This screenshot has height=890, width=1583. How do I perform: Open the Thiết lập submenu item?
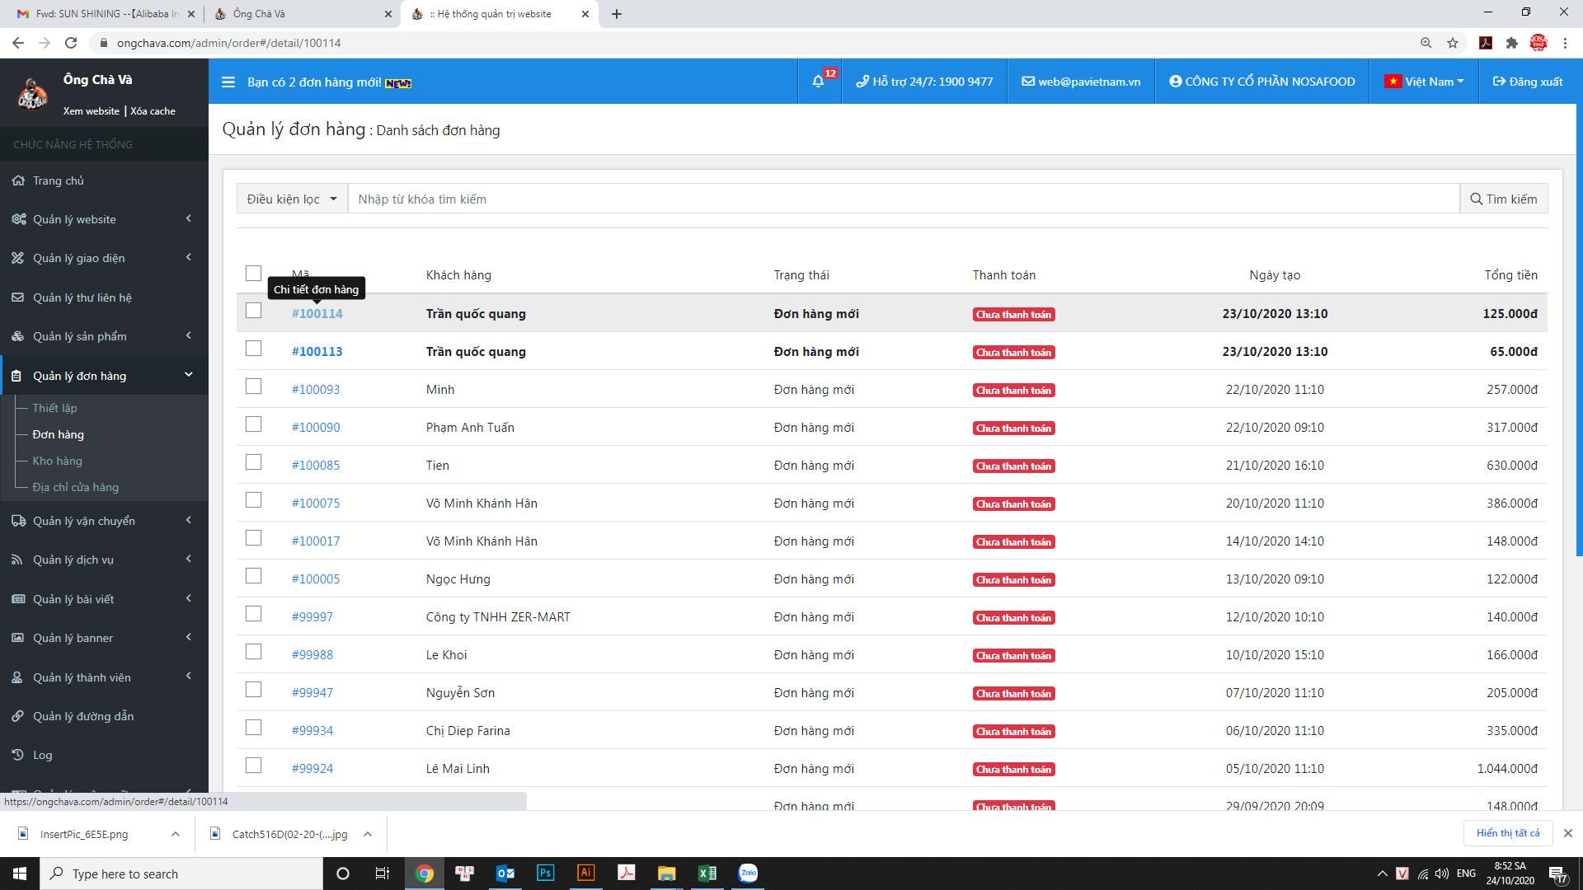(54, 408)
